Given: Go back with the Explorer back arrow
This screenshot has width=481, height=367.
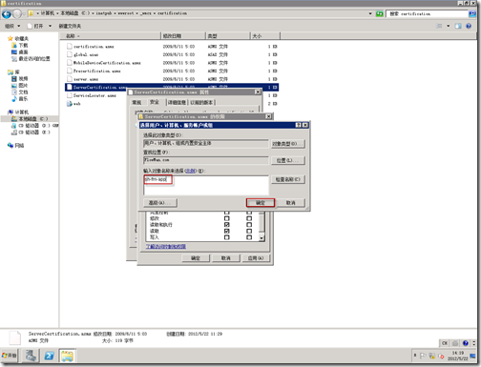Looking at the screenshot, I should tap(7, 14).
